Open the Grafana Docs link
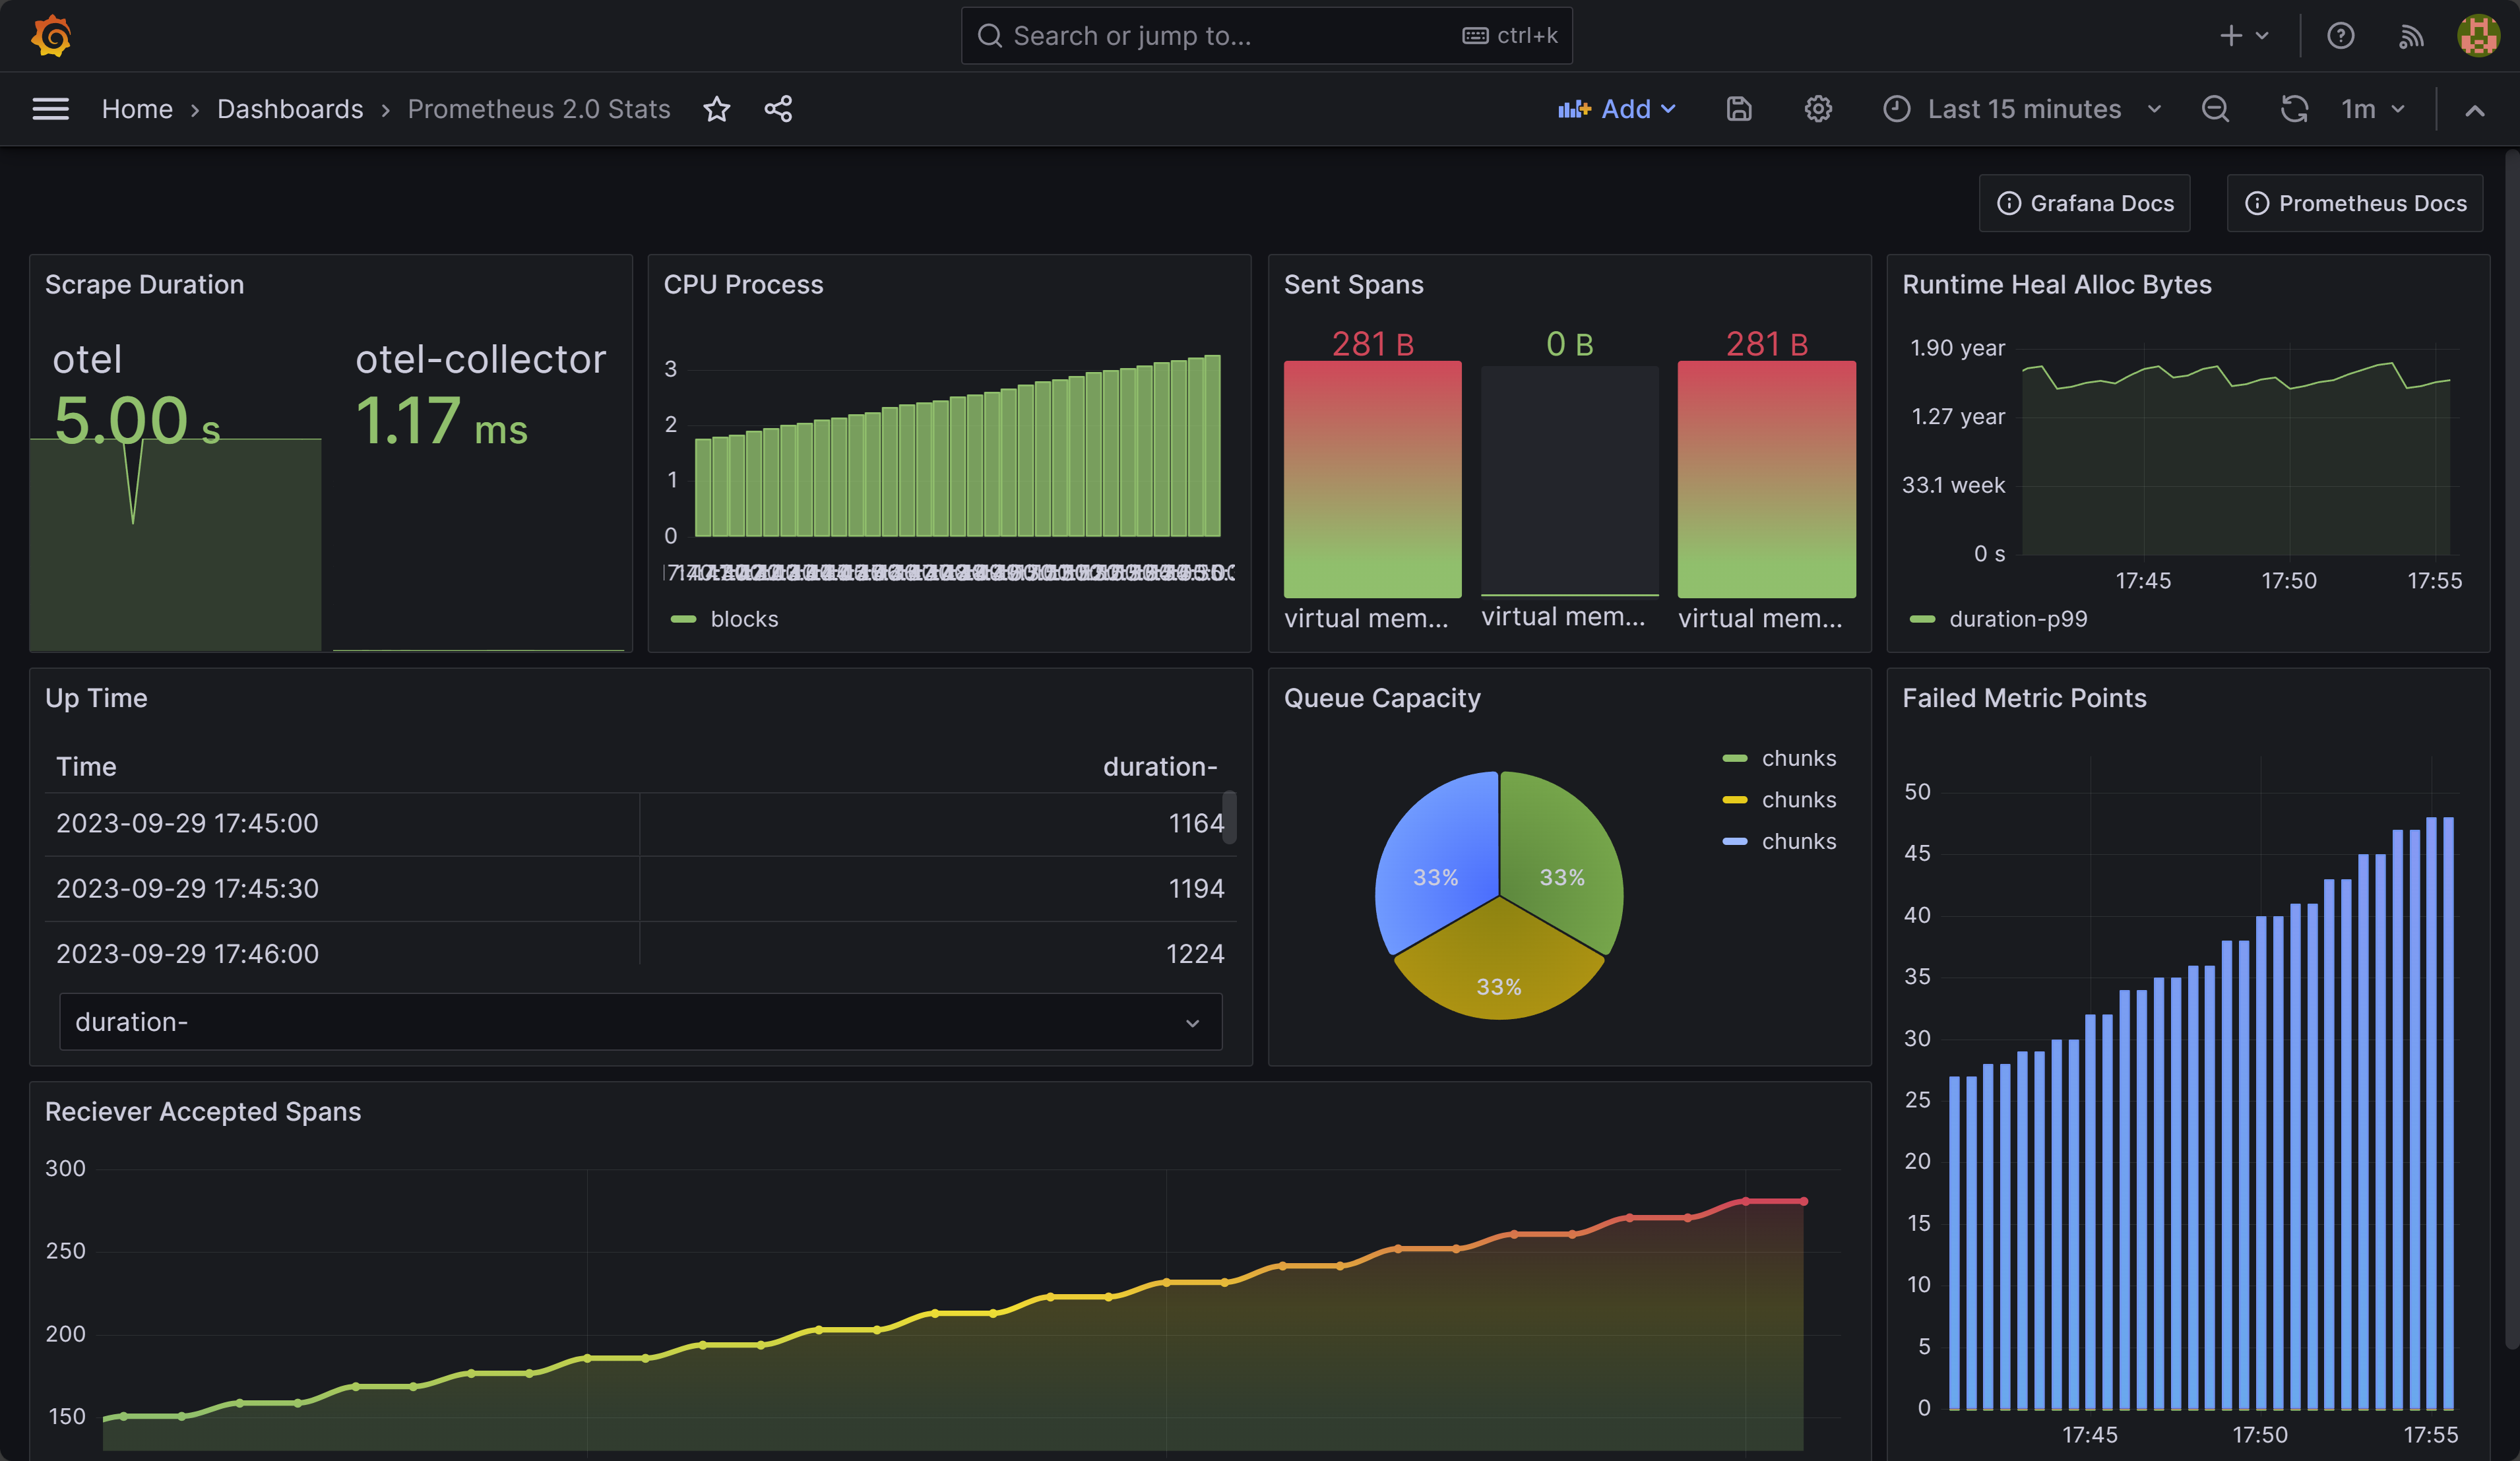Viewport: 2520px width, 1461px height. tap(2084, 203)
